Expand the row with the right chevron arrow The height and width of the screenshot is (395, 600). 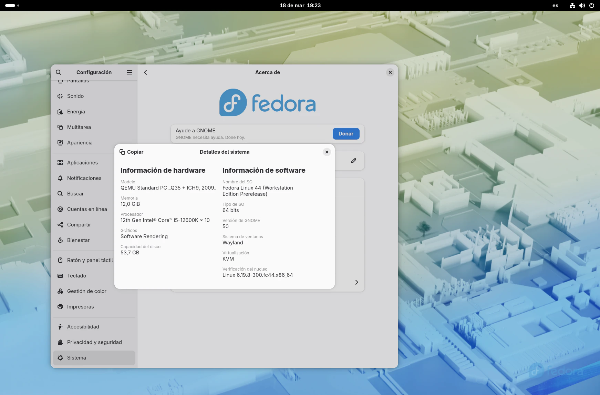point(356,282)
